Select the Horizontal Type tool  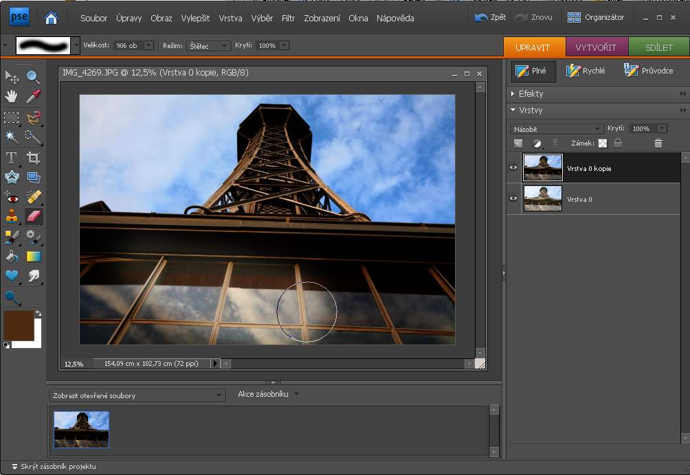12,158
